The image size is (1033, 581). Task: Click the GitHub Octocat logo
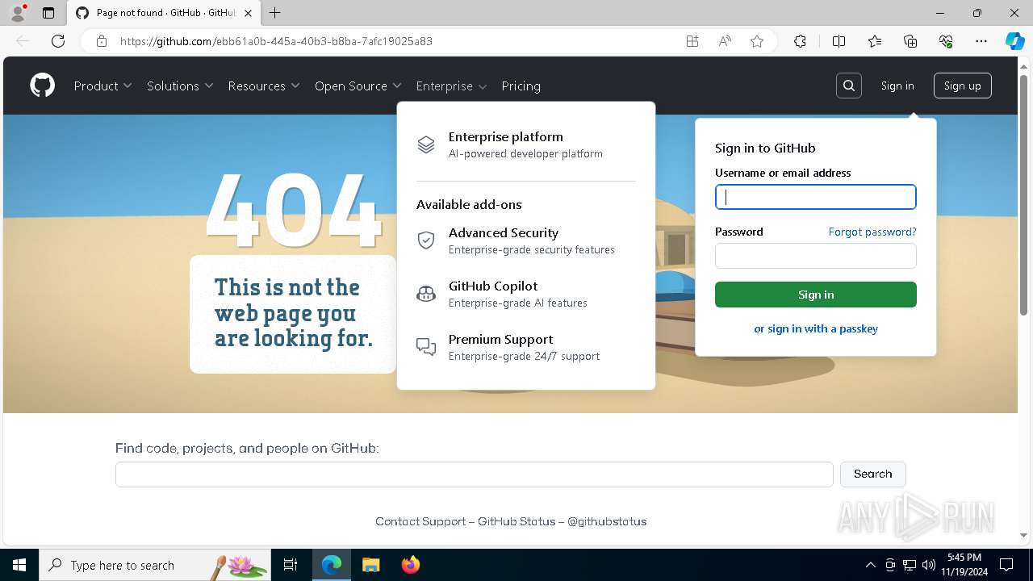[x=43, y=86]
